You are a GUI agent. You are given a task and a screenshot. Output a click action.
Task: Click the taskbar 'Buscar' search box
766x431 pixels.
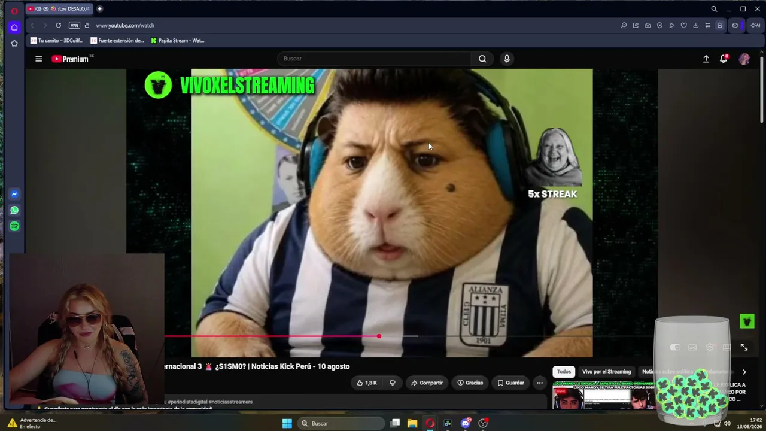[x=341, y=424]
